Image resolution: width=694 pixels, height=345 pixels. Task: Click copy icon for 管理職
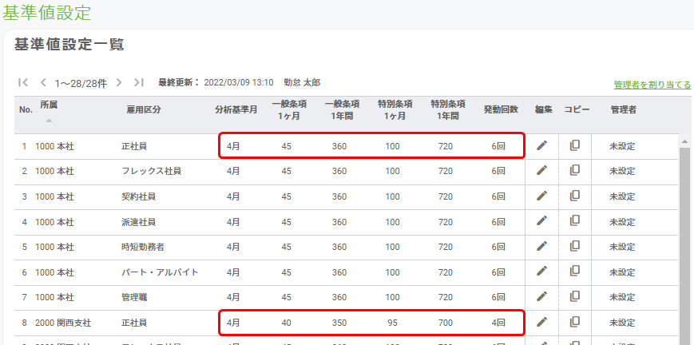574,297
